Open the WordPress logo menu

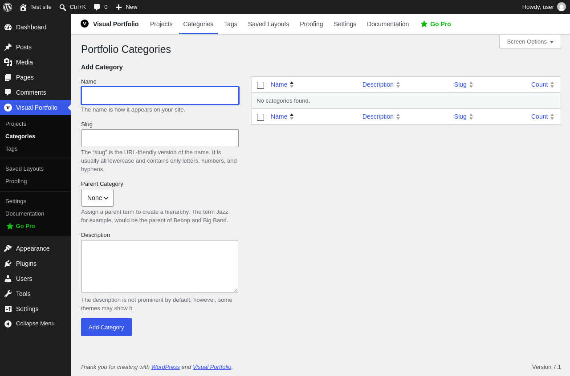(8, 7)
